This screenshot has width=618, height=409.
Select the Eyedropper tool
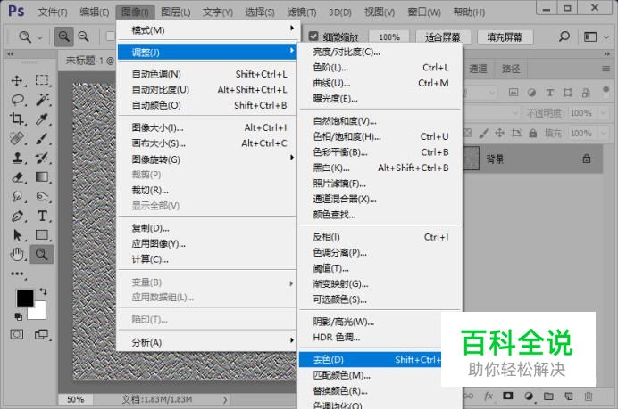[x=42, y=119]
